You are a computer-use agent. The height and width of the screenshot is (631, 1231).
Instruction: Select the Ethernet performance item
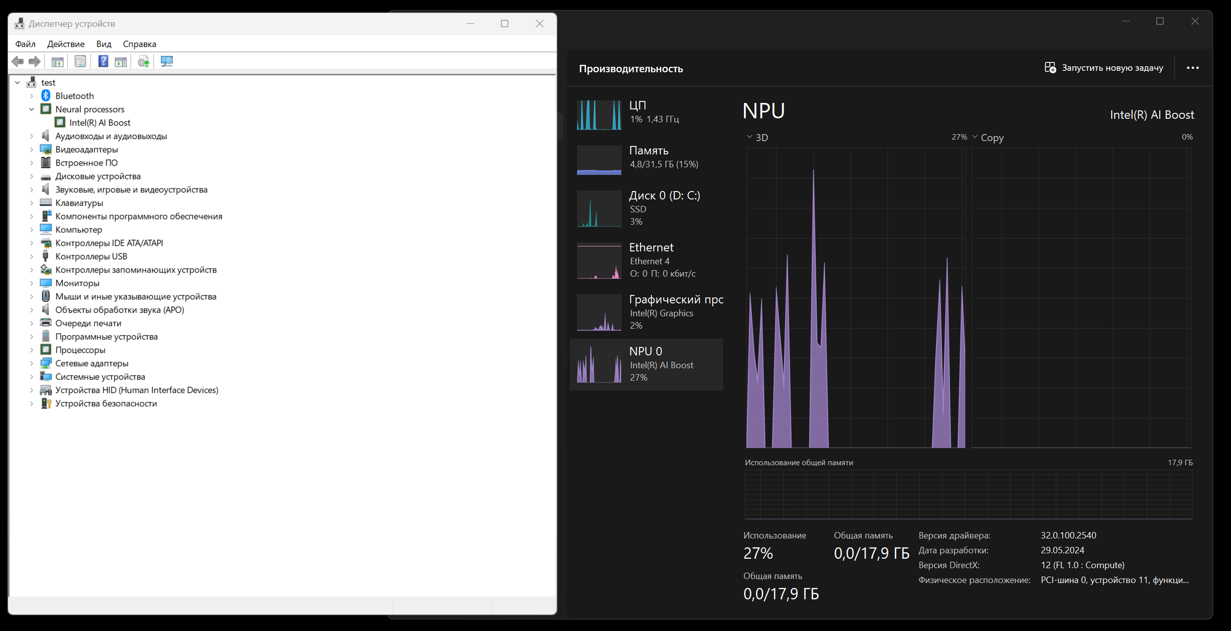click(646, 260)
